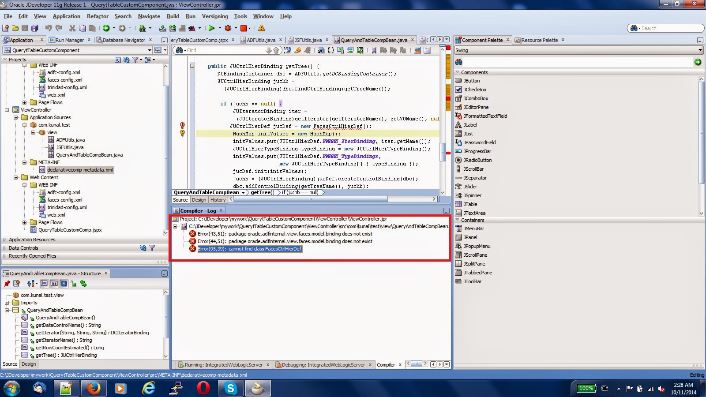Open an SQL worksheet from the toolbar

[x=143, y=28]
